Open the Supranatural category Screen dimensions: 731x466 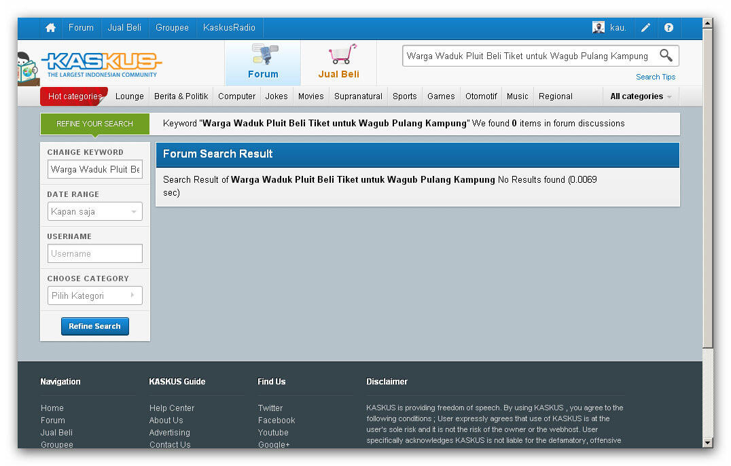(358, 96)
